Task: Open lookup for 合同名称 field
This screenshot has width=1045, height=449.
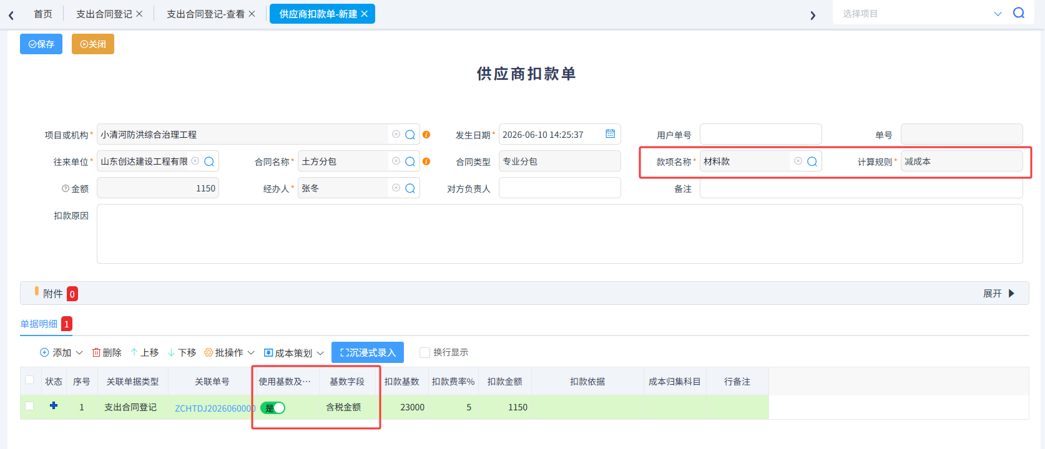Action: click(410, 162)
